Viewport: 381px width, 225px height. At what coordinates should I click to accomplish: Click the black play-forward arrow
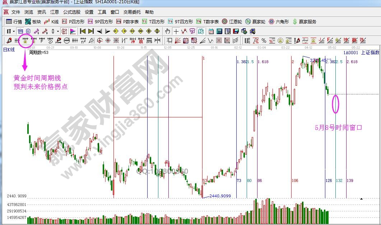[x=108, y=31]
